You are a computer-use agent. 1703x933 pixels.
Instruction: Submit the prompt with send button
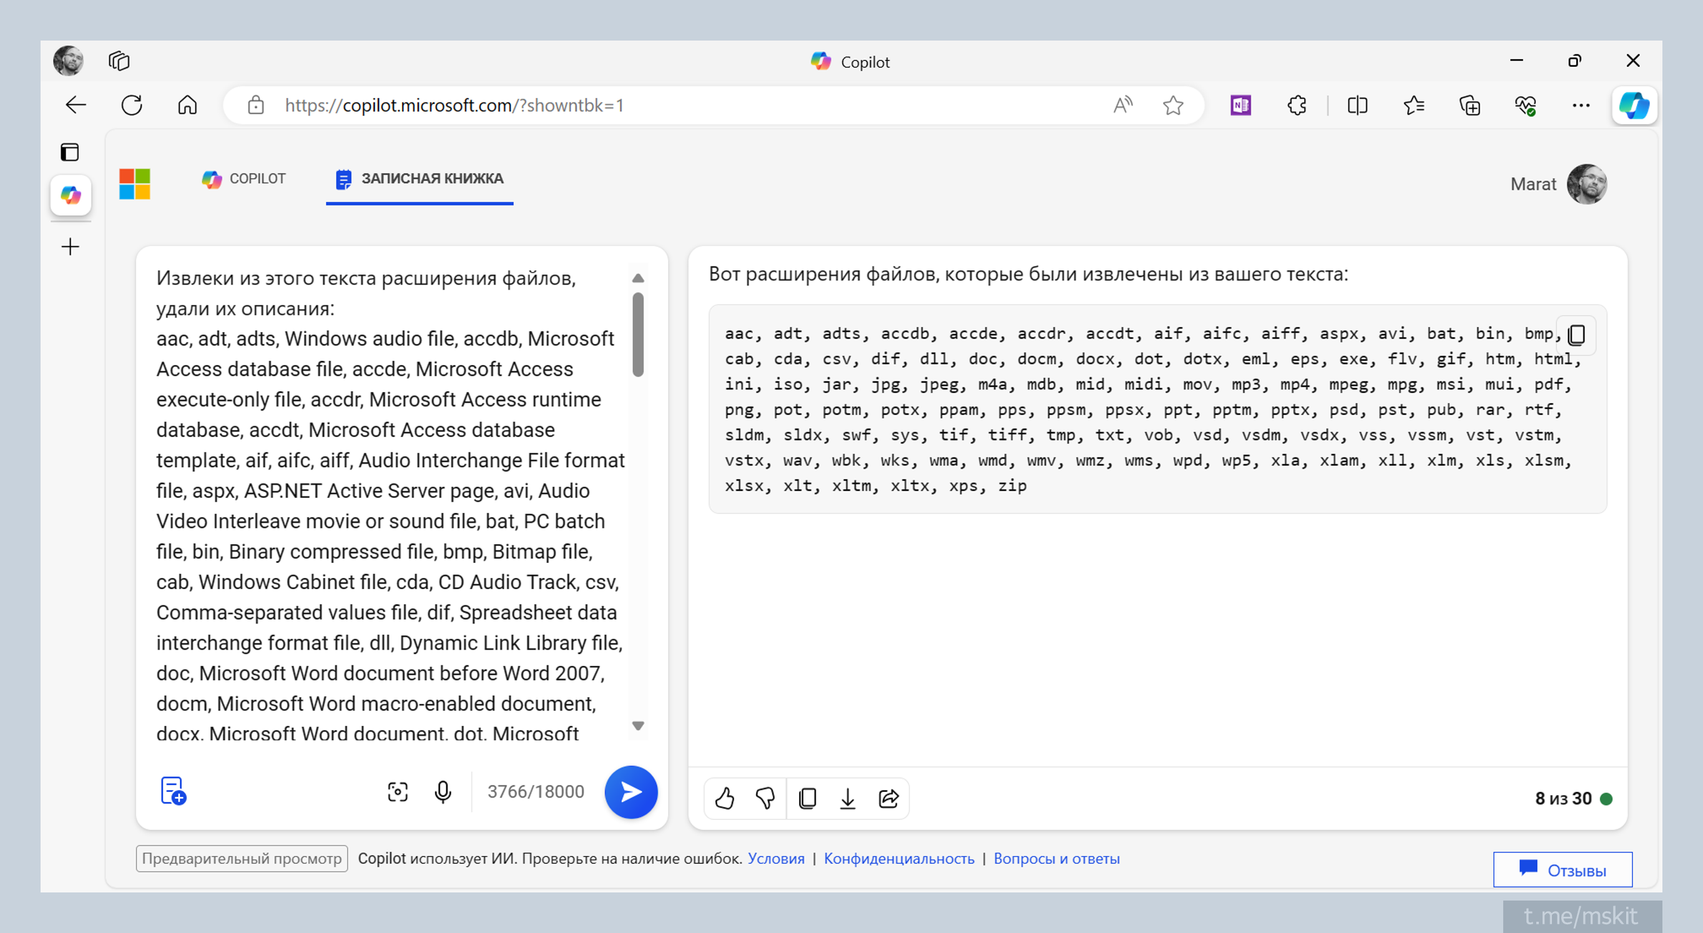pos(631,791)
